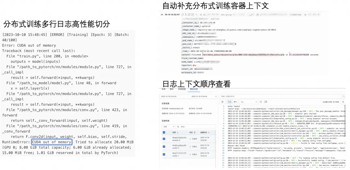Copy log entry 24 using copy icon

[182, 15]
